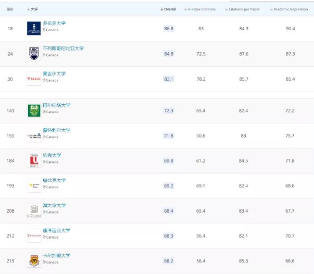Click the University of Calgary crest
314x274 pixels.
pyautogui.click(x=34, y=261)
